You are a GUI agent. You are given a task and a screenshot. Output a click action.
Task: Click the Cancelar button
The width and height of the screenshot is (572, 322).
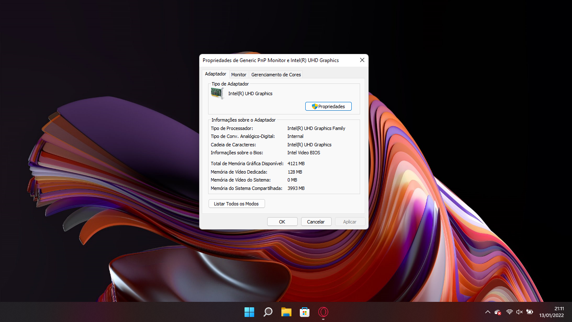tap(316, 222)
